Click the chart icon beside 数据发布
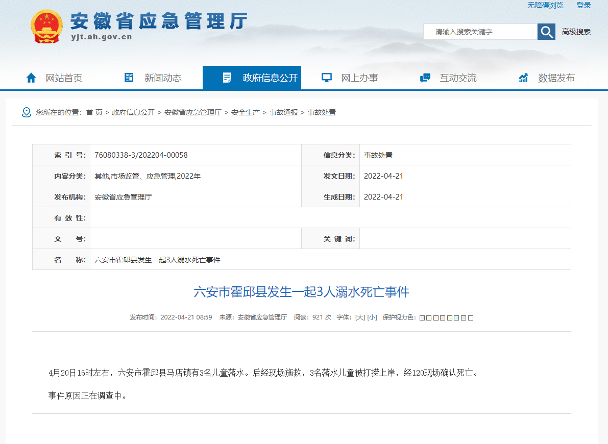The height and width of the screenshot is (444, 608). click(x=523, y=78)
